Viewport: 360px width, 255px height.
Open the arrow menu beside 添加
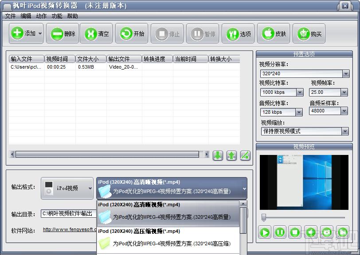[x=40, y=34]
